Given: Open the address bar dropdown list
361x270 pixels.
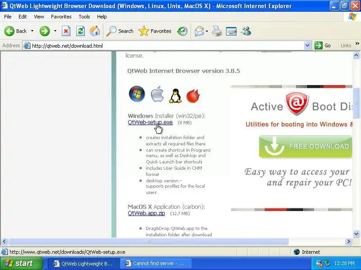Looking at the screenshot, I should tap(307, 46).
